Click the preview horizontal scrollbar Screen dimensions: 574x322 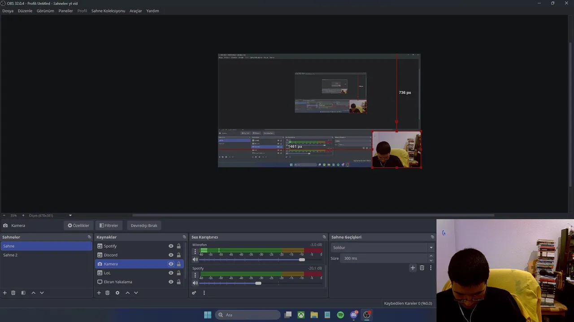click(313, 216)
